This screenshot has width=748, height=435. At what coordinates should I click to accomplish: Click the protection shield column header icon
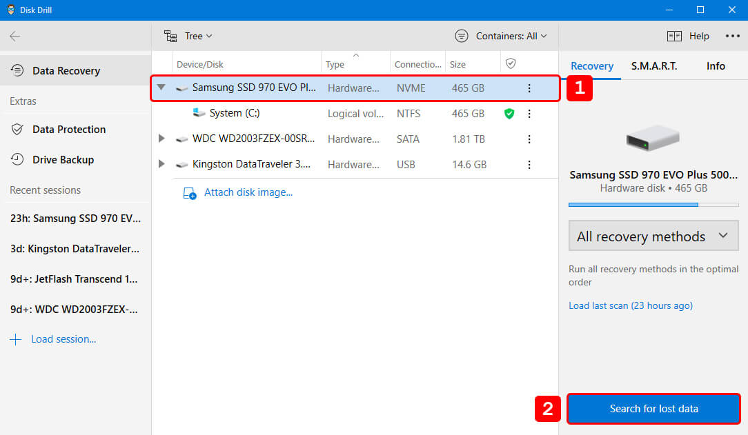click(511, 63)
